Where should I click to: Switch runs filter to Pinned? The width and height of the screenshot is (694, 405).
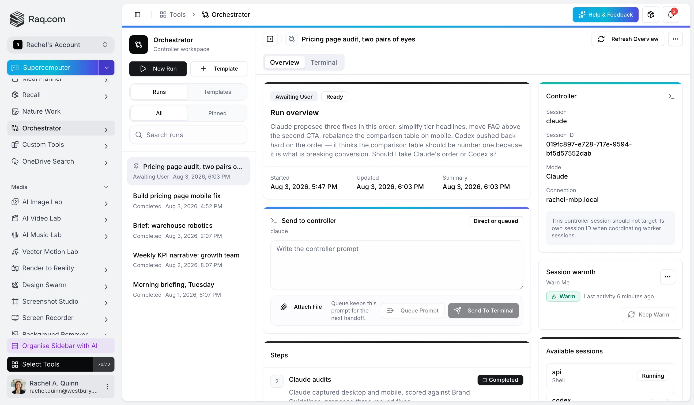point(217,113)
